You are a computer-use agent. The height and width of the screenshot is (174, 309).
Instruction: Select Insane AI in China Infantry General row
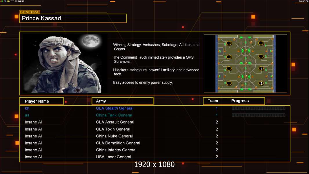coord(33,150)
